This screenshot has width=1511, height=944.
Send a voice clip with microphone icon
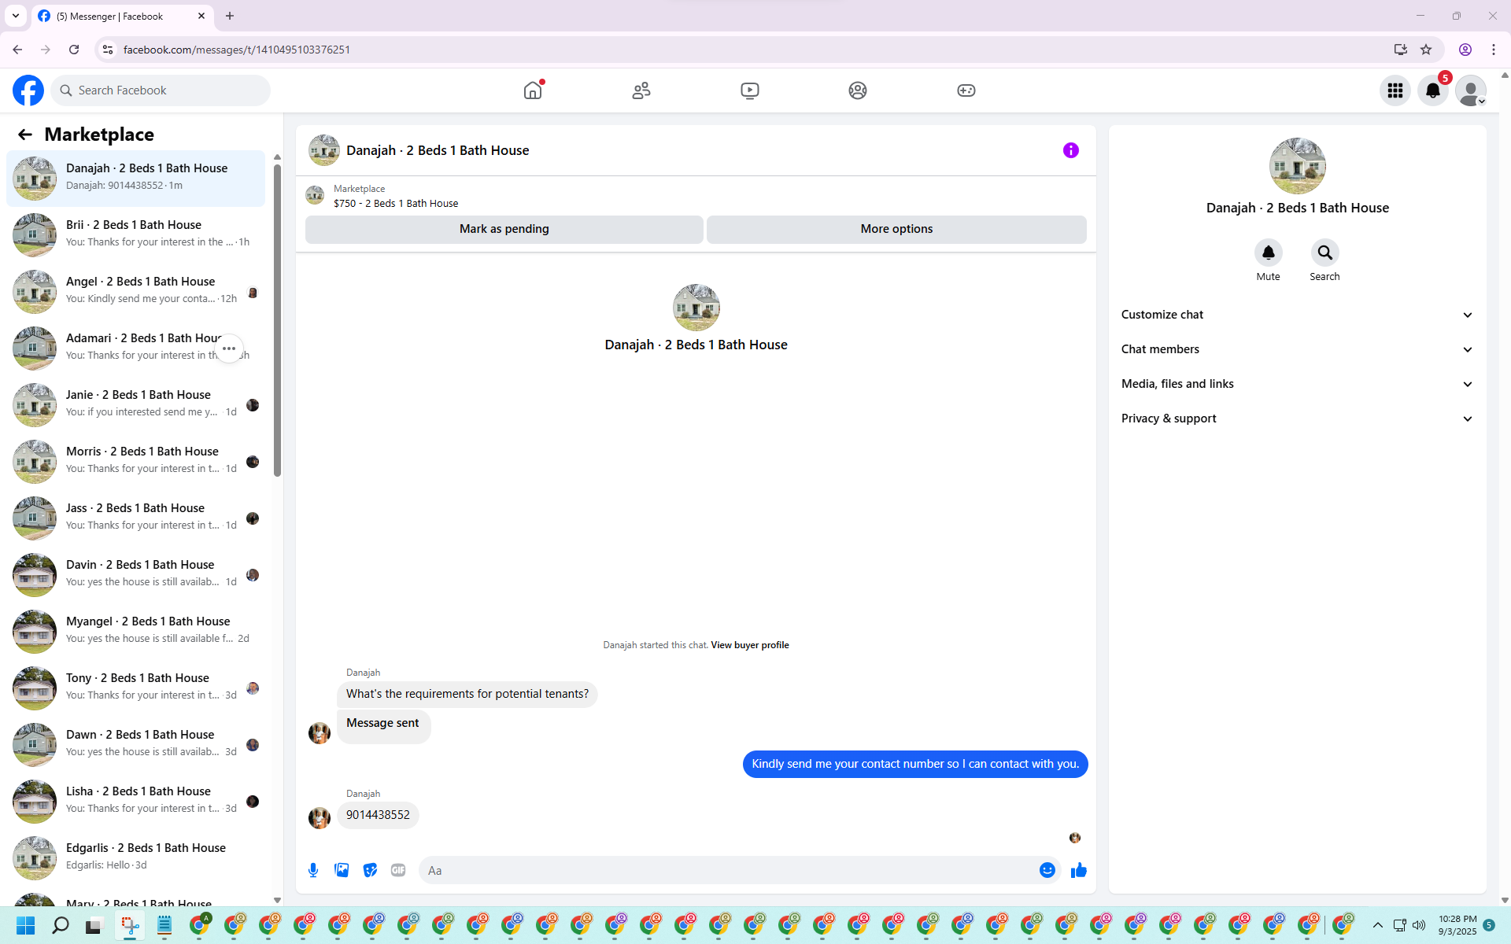point(313,870)
